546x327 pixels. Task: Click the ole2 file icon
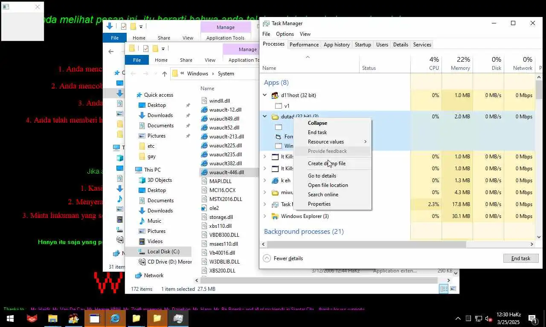point(205,208)
